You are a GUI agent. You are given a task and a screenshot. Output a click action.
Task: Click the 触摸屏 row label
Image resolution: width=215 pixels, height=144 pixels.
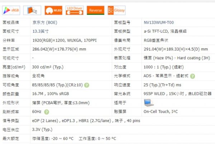pyautogui.click(x=120, y=111)
